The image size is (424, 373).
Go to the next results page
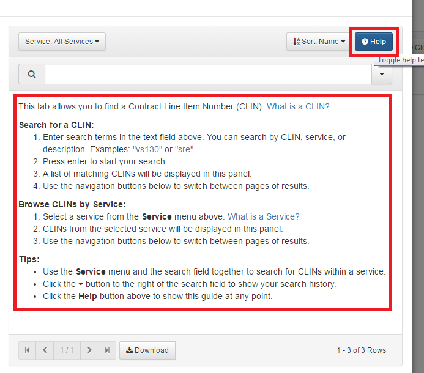[89, 350]
